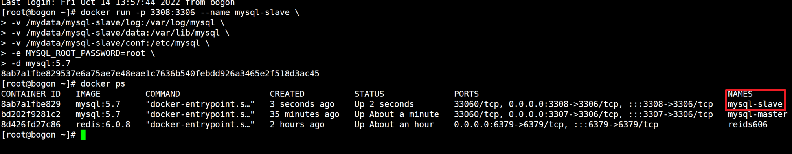Click the STATUS column header

[x=369, y=94]
